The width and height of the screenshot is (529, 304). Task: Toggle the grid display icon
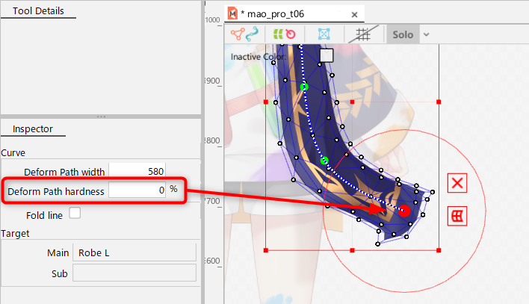[363, 34]
